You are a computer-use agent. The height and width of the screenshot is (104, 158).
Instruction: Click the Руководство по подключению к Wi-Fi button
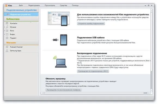[x=93, y=71]
